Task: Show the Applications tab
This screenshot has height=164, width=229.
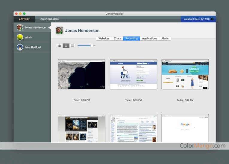Action: coord(149,38)
